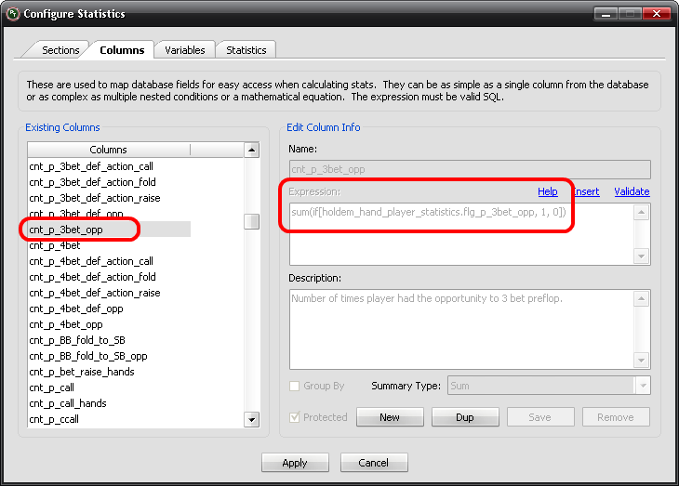Click the Columns header to sort

pyautogui.click(x=108, y=150)
